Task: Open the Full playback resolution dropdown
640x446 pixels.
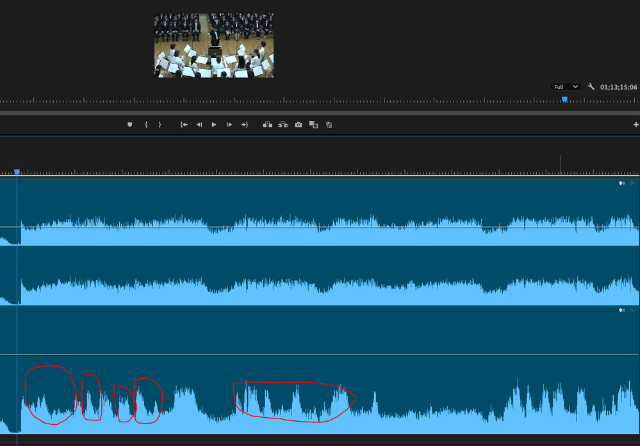Action: pyautogui.click(x=565, y=87)
